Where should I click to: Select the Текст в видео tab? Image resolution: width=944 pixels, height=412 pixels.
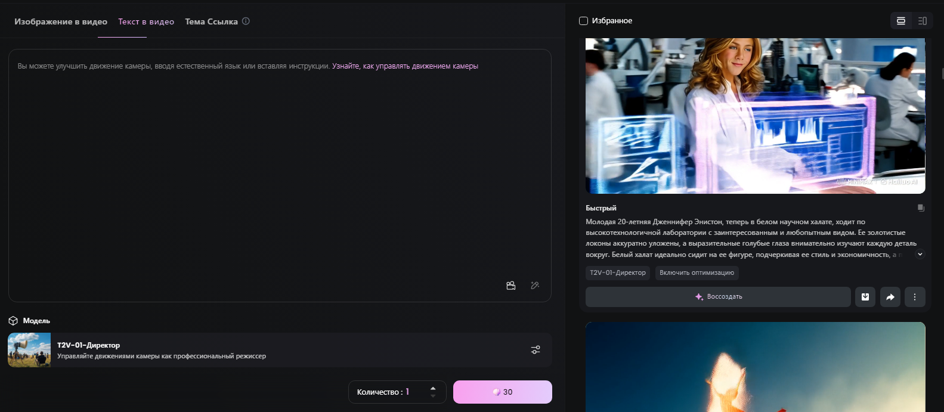146,21
